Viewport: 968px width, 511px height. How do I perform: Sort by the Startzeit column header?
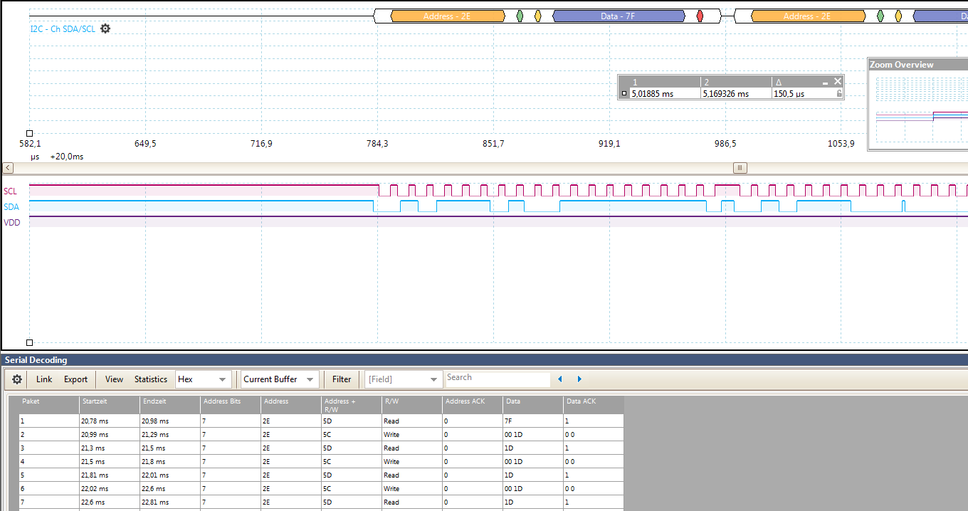[110, 405]
